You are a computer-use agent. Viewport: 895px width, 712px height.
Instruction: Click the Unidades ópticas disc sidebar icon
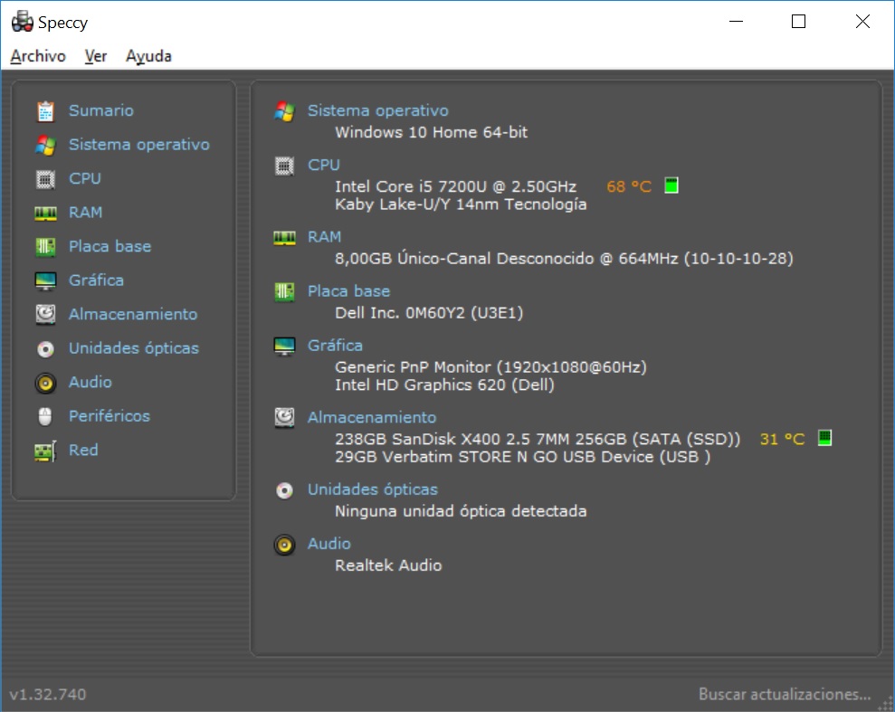click(45, 349)
